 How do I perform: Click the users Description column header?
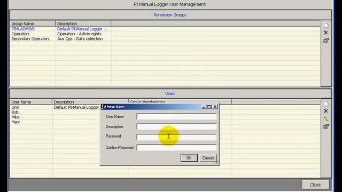[x=90, y=102]
